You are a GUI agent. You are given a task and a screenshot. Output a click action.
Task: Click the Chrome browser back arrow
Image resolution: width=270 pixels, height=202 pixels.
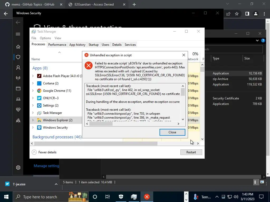[6, 14]
